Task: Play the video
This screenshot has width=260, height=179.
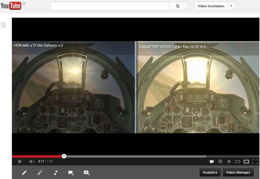Action: [20, 161]
